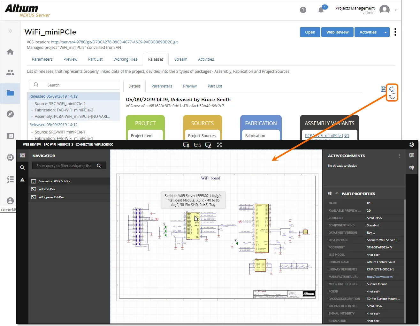Click the releases Search field
The width and height of the screenshot is (420, 326).
74,85
